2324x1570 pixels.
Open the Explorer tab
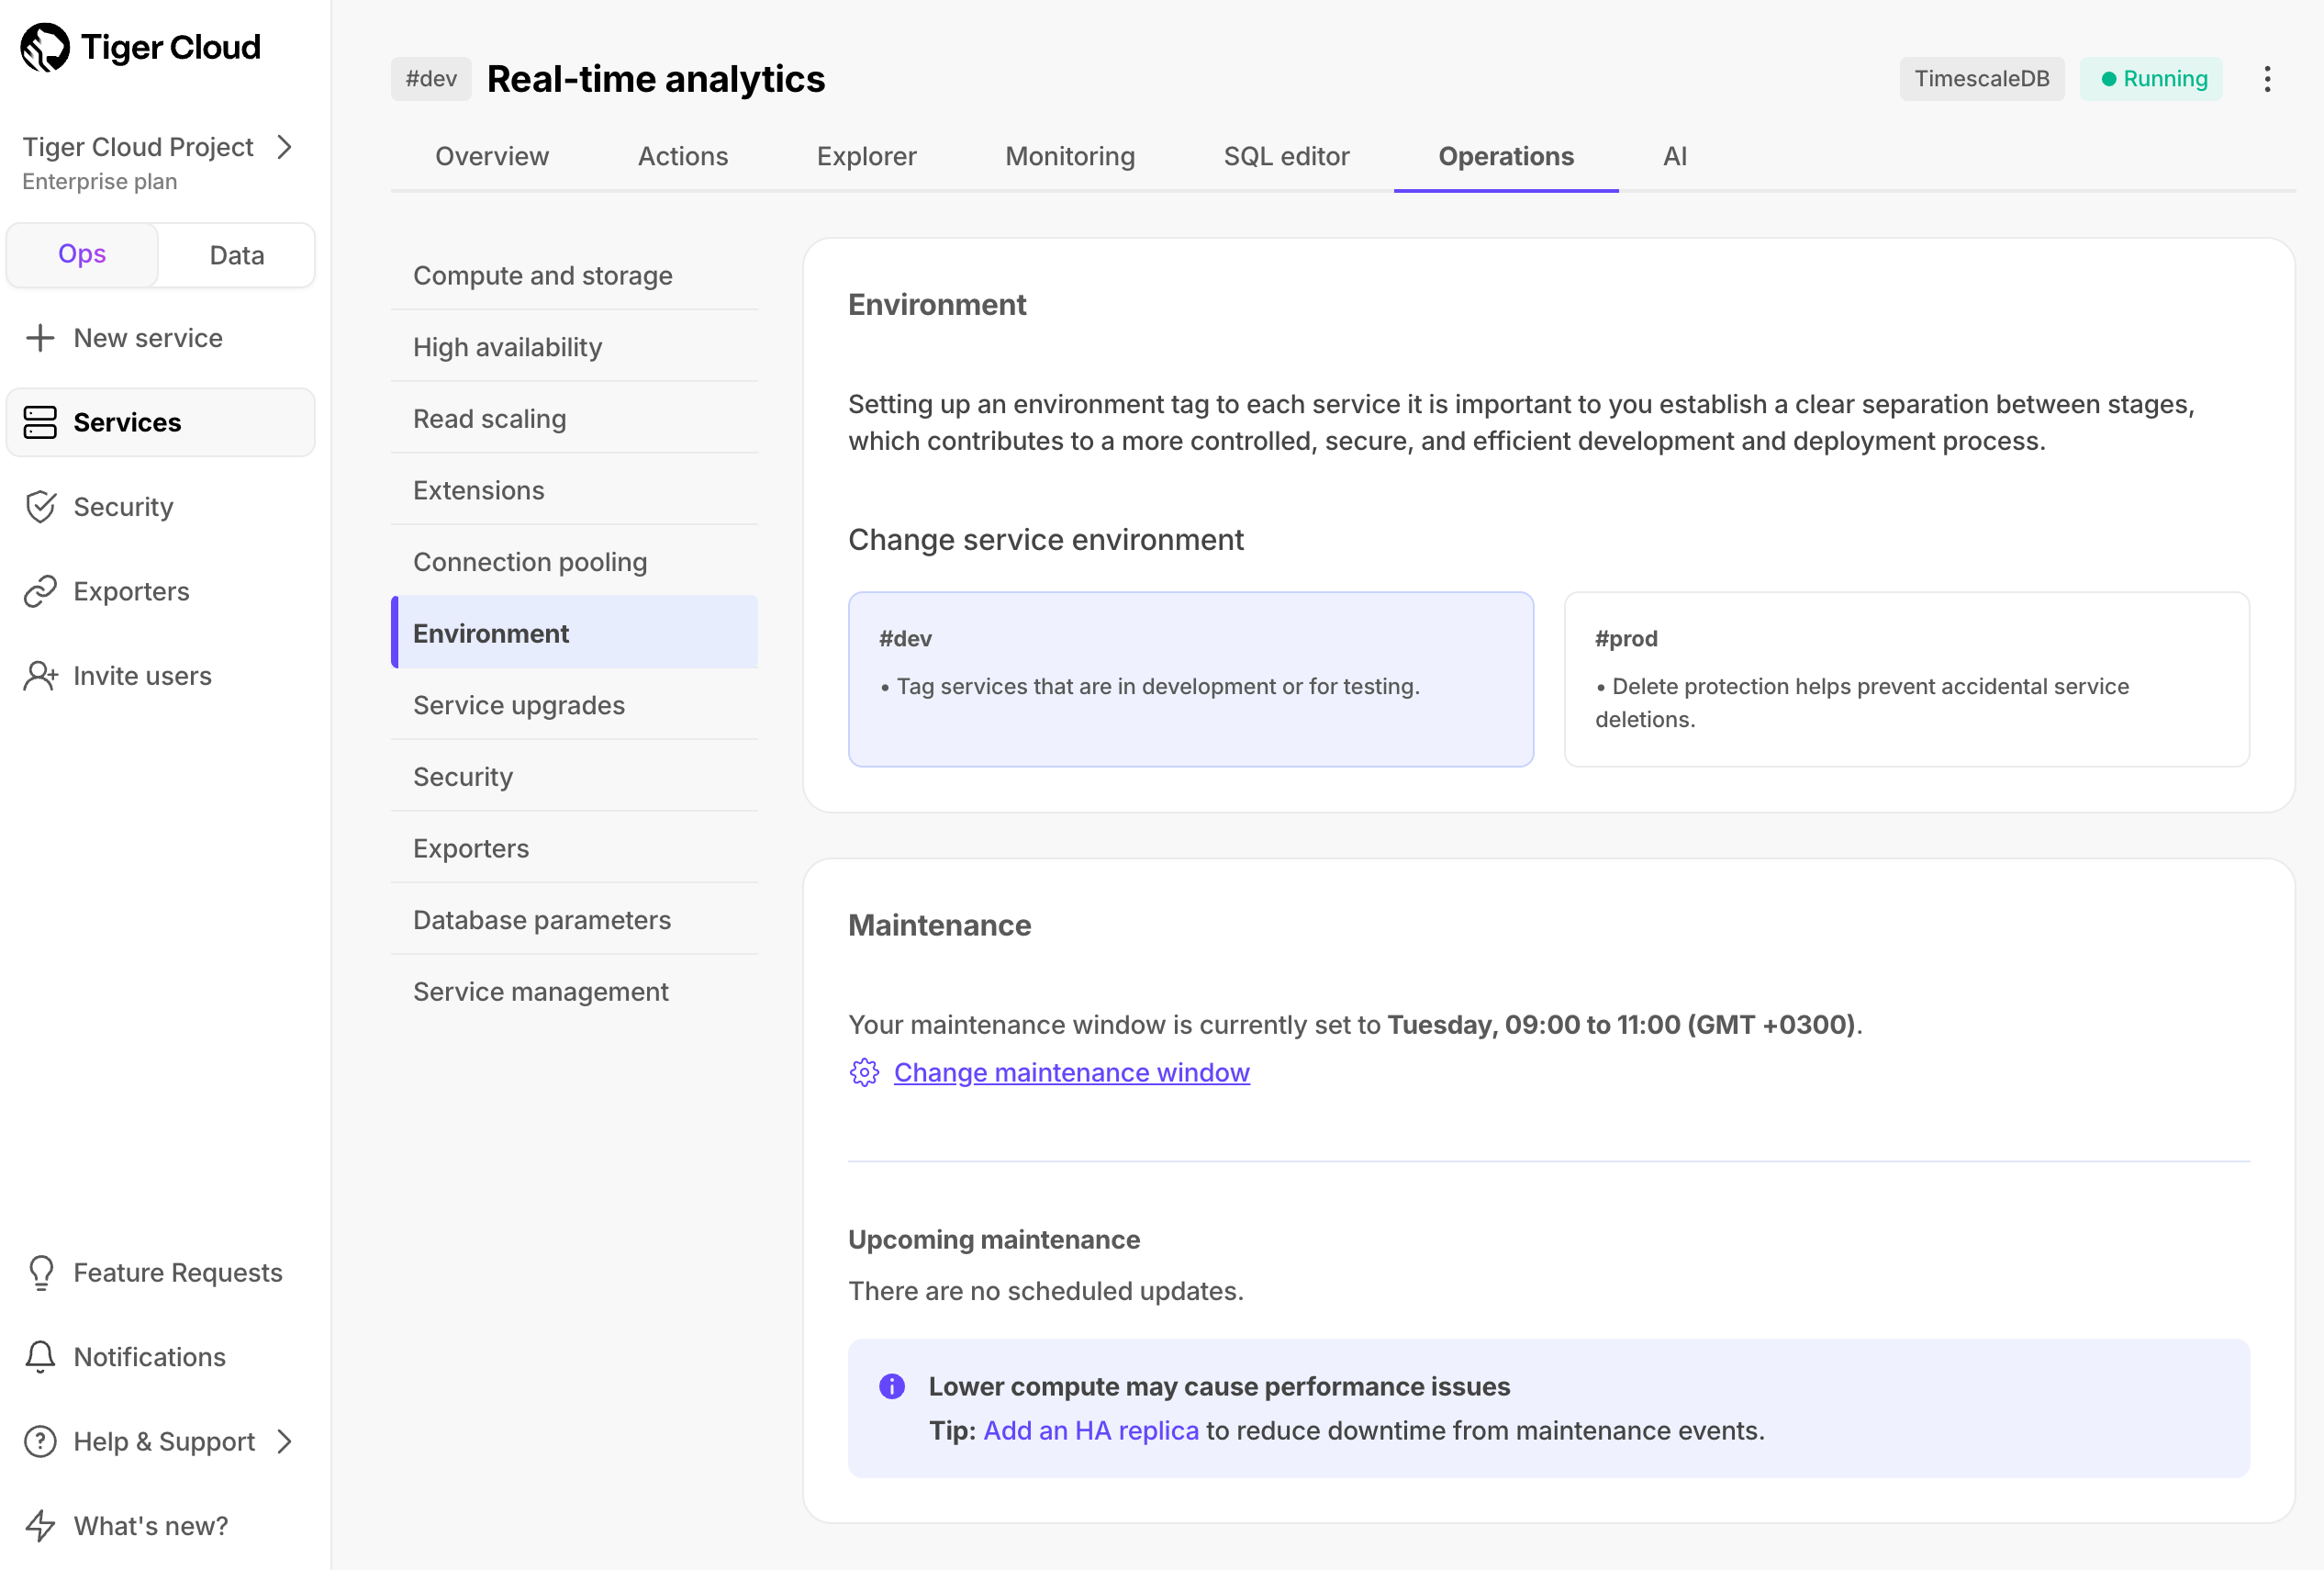coord(866,157)
